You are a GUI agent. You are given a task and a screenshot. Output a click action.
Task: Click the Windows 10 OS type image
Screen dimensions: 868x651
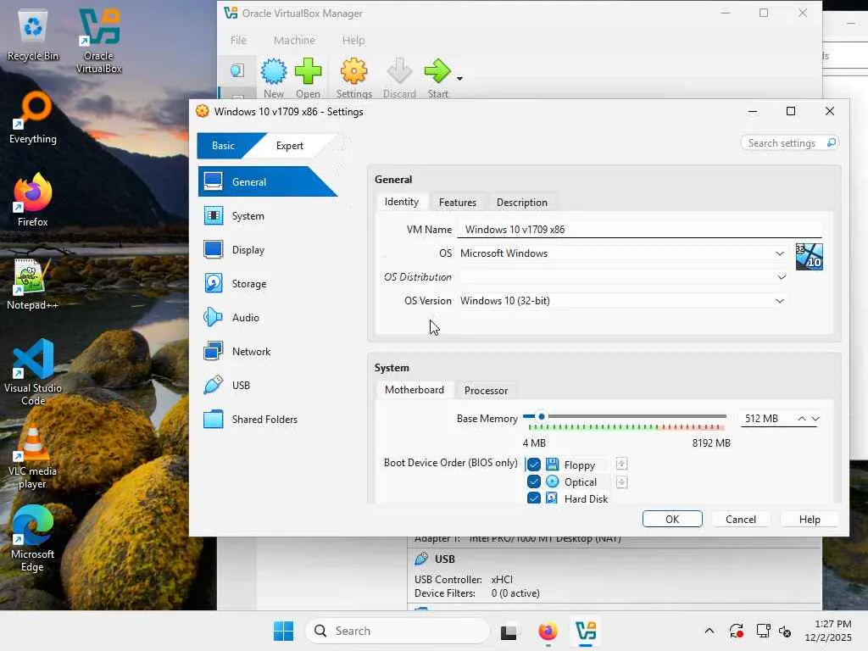809,257
